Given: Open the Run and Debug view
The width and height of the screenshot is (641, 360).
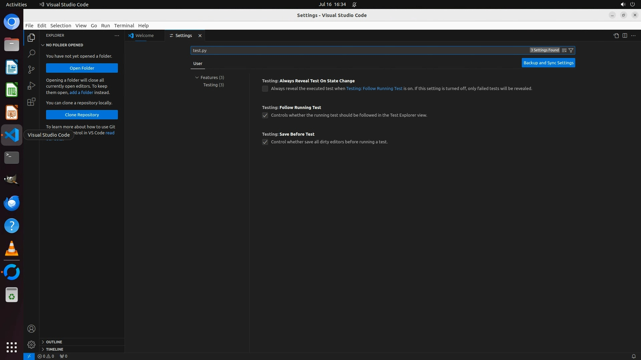Looking at the screenshot, I should (x=31, y=86).
